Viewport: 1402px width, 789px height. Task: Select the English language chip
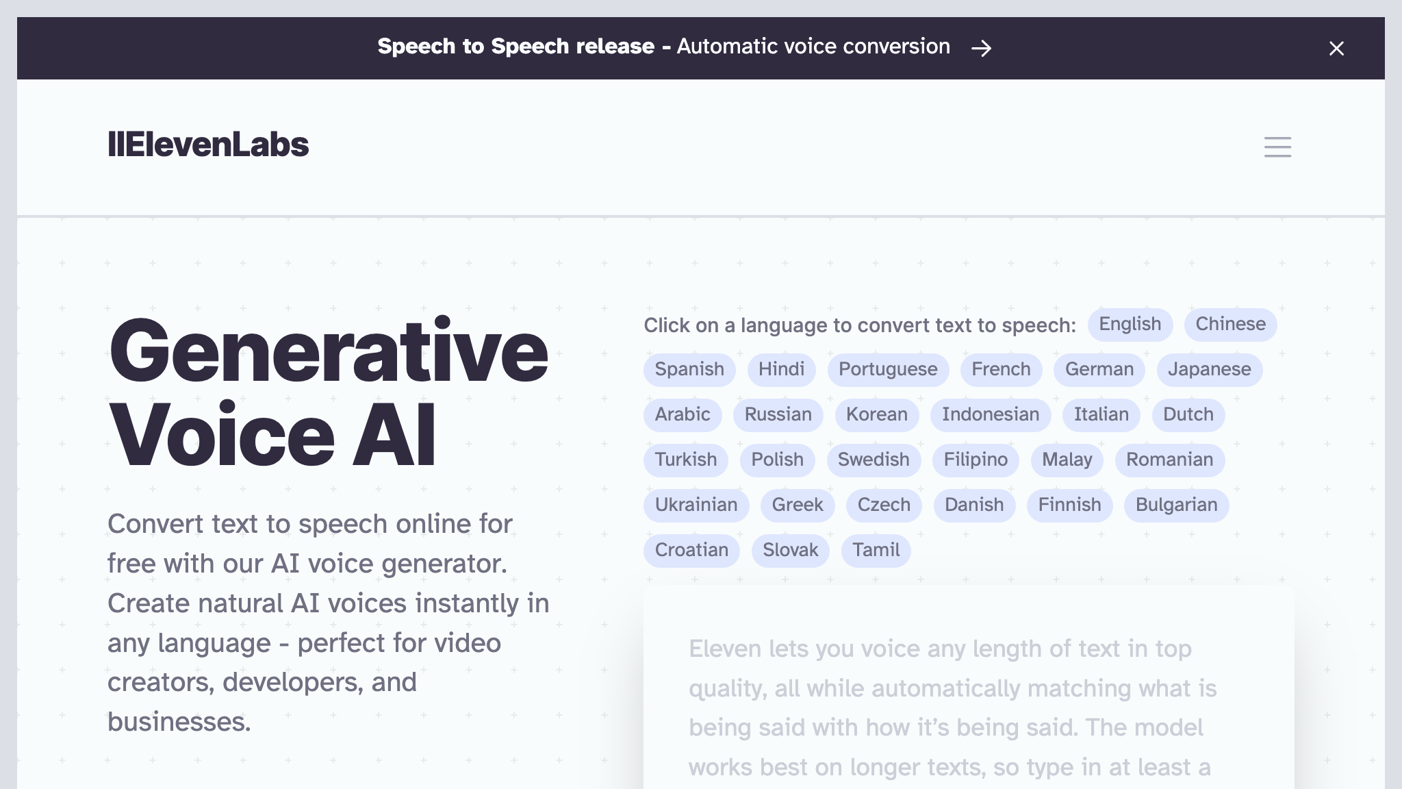[x=1130, y=324]
